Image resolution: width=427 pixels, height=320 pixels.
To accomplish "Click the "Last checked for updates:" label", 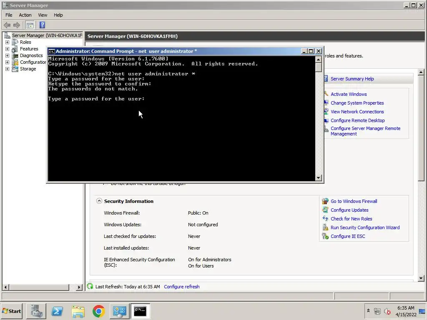I will pos(130,236).
